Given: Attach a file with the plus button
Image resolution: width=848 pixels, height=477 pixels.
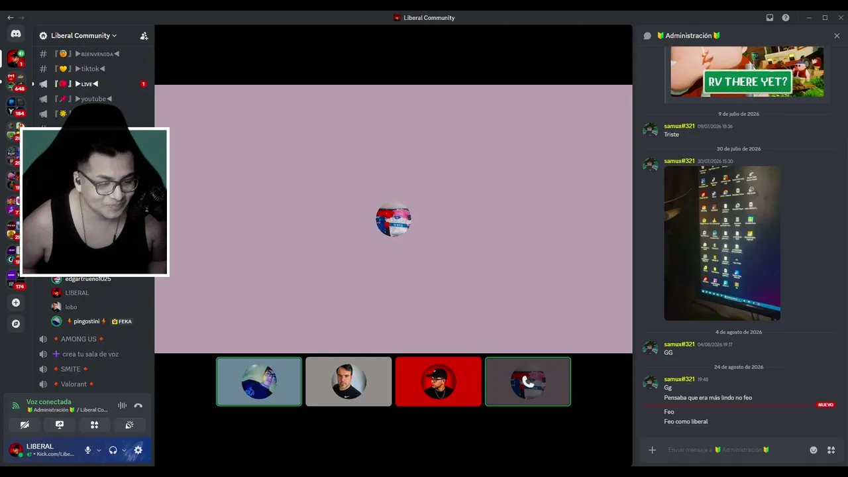Looking at the screenshot, I should coord(652,450).
